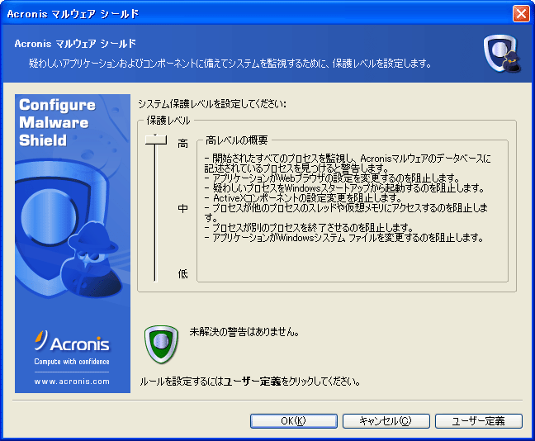The width and height of the screenshot is (535, 441).
Task: Click the dialog title bar text
Action: click(x=73, y=14)
